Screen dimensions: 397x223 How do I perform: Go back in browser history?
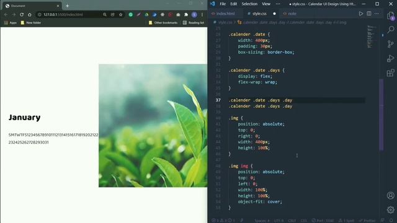[x=6, y=15]
